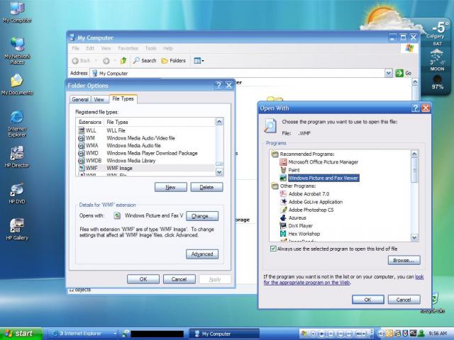This screenshot has width=454, height=340.
Task: Toggle the Folders pane in My Computer
Action: coord(173,60)
